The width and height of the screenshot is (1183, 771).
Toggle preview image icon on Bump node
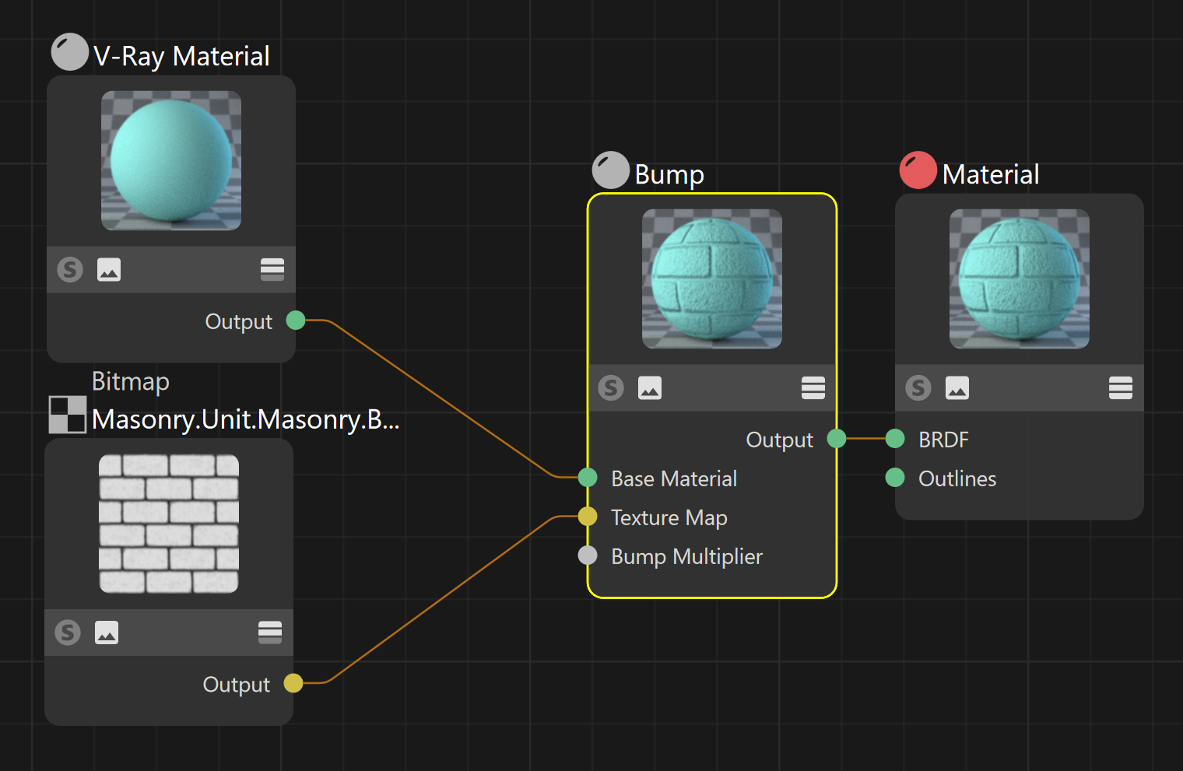650,387
